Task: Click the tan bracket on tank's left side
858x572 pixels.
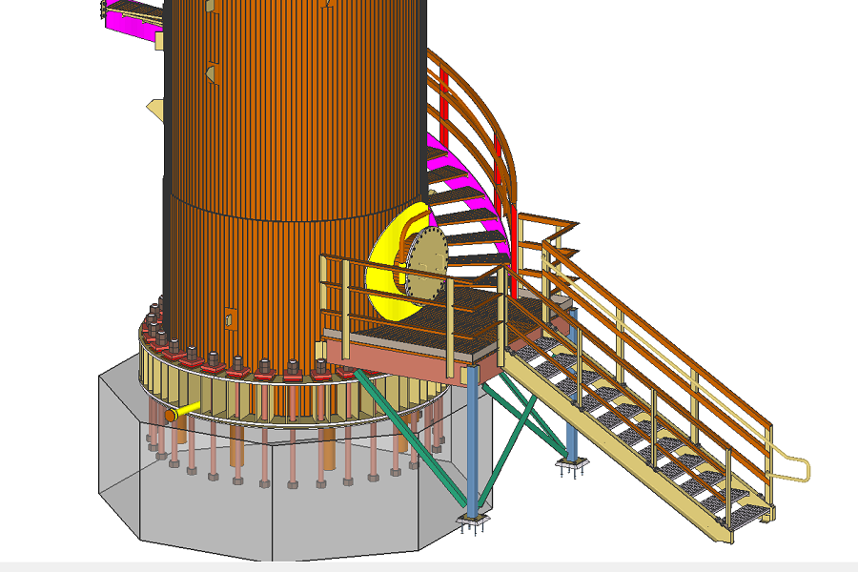Action: point(155,108)
